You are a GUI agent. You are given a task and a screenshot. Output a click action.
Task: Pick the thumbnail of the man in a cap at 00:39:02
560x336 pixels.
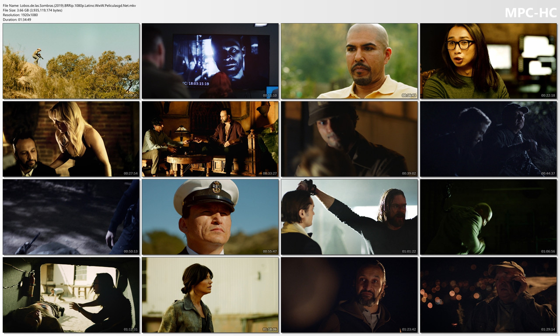coord(349,139)
